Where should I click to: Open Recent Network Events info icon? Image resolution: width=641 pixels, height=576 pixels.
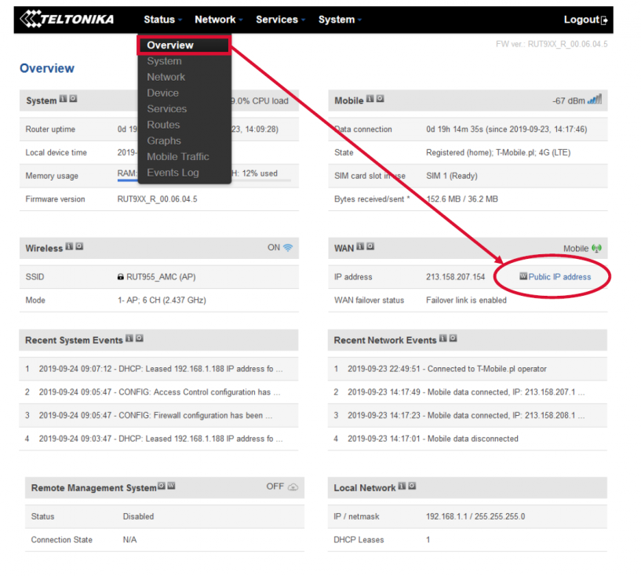pyautogui.click(x=443, y=338)
